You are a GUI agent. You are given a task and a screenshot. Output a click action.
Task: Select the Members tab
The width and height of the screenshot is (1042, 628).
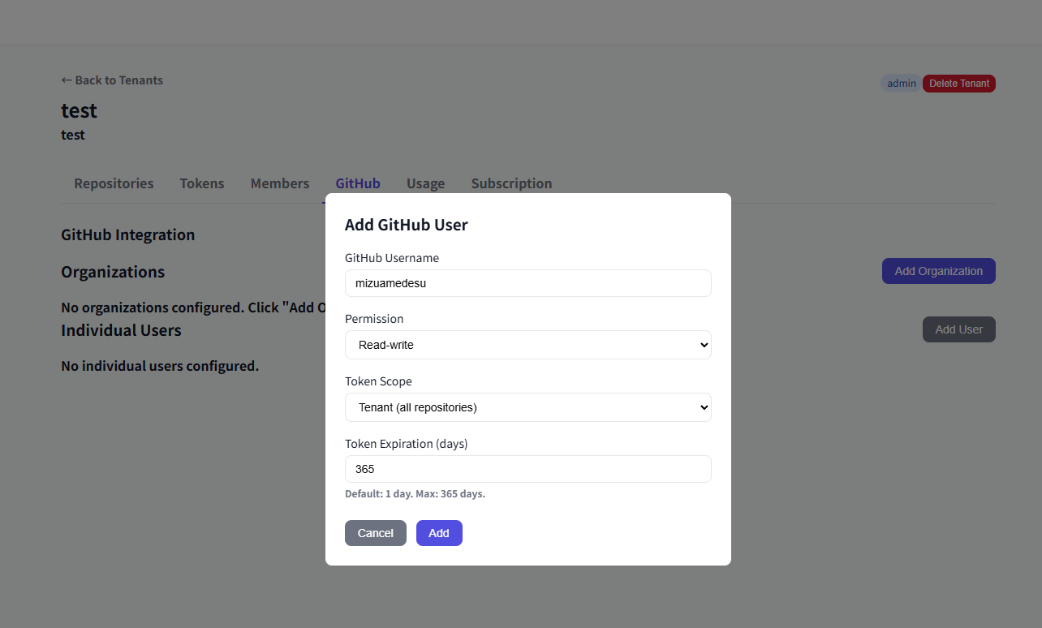click(x=280, y=183)
